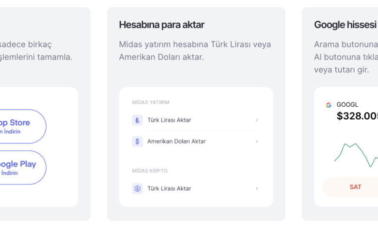Click the lira icon under Midas Yatırım
This screenshot has width=378, height=227.
(137, 120)
